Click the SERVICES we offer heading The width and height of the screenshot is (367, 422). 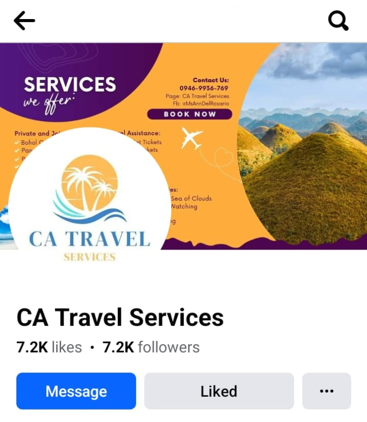pos(70,94)
